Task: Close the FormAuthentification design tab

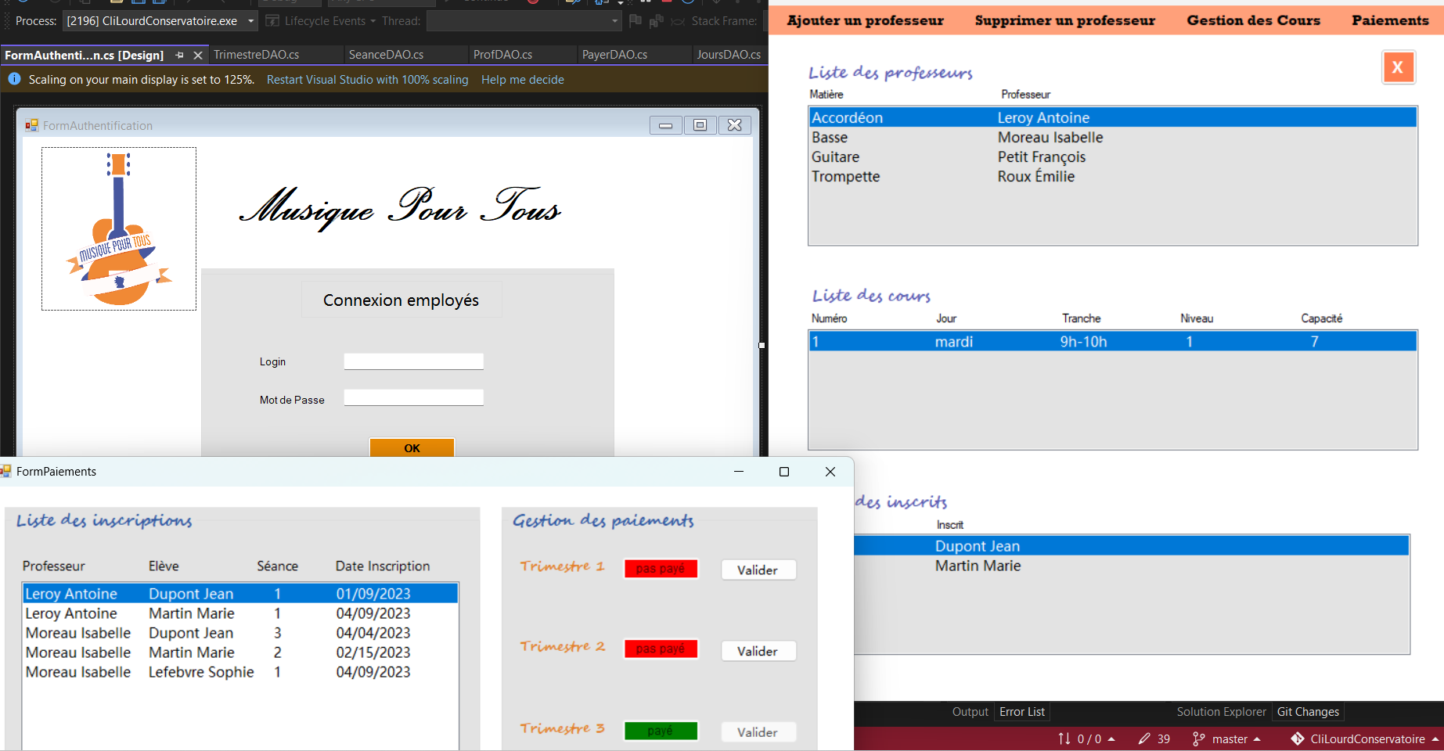Action: click(198, 55)
